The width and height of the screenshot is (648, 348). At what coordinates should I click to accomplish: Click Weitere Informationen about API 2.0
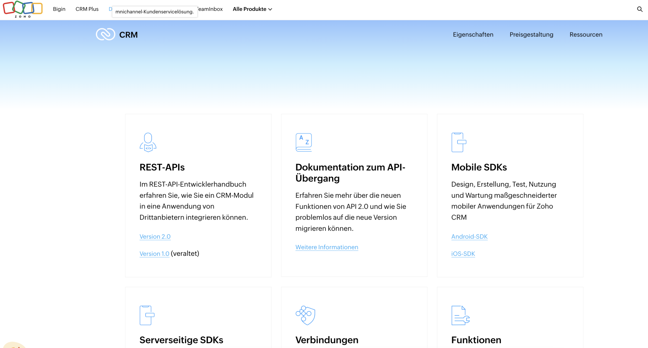coord(327,247)
